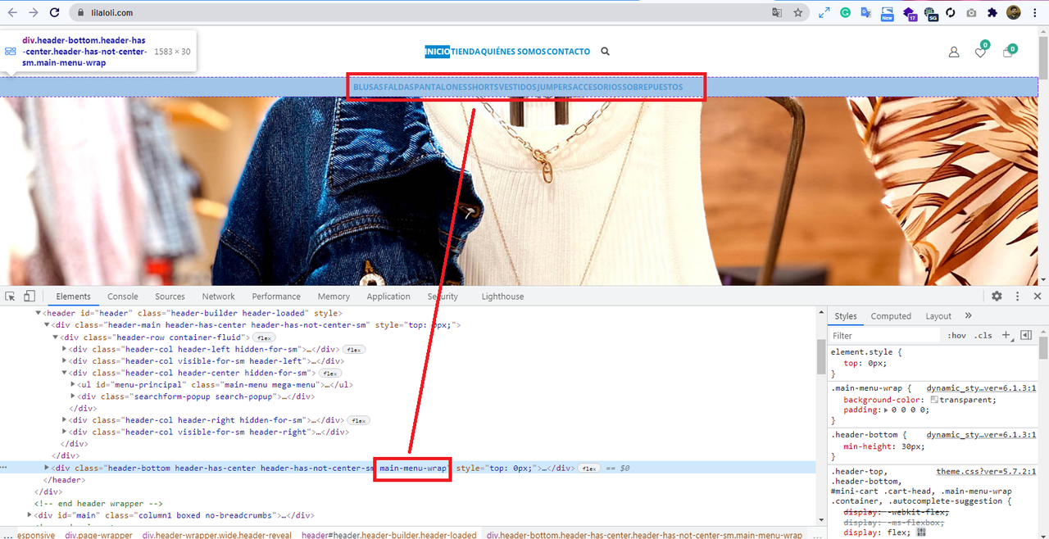Bookmark this page with the star

pos(797,12)
